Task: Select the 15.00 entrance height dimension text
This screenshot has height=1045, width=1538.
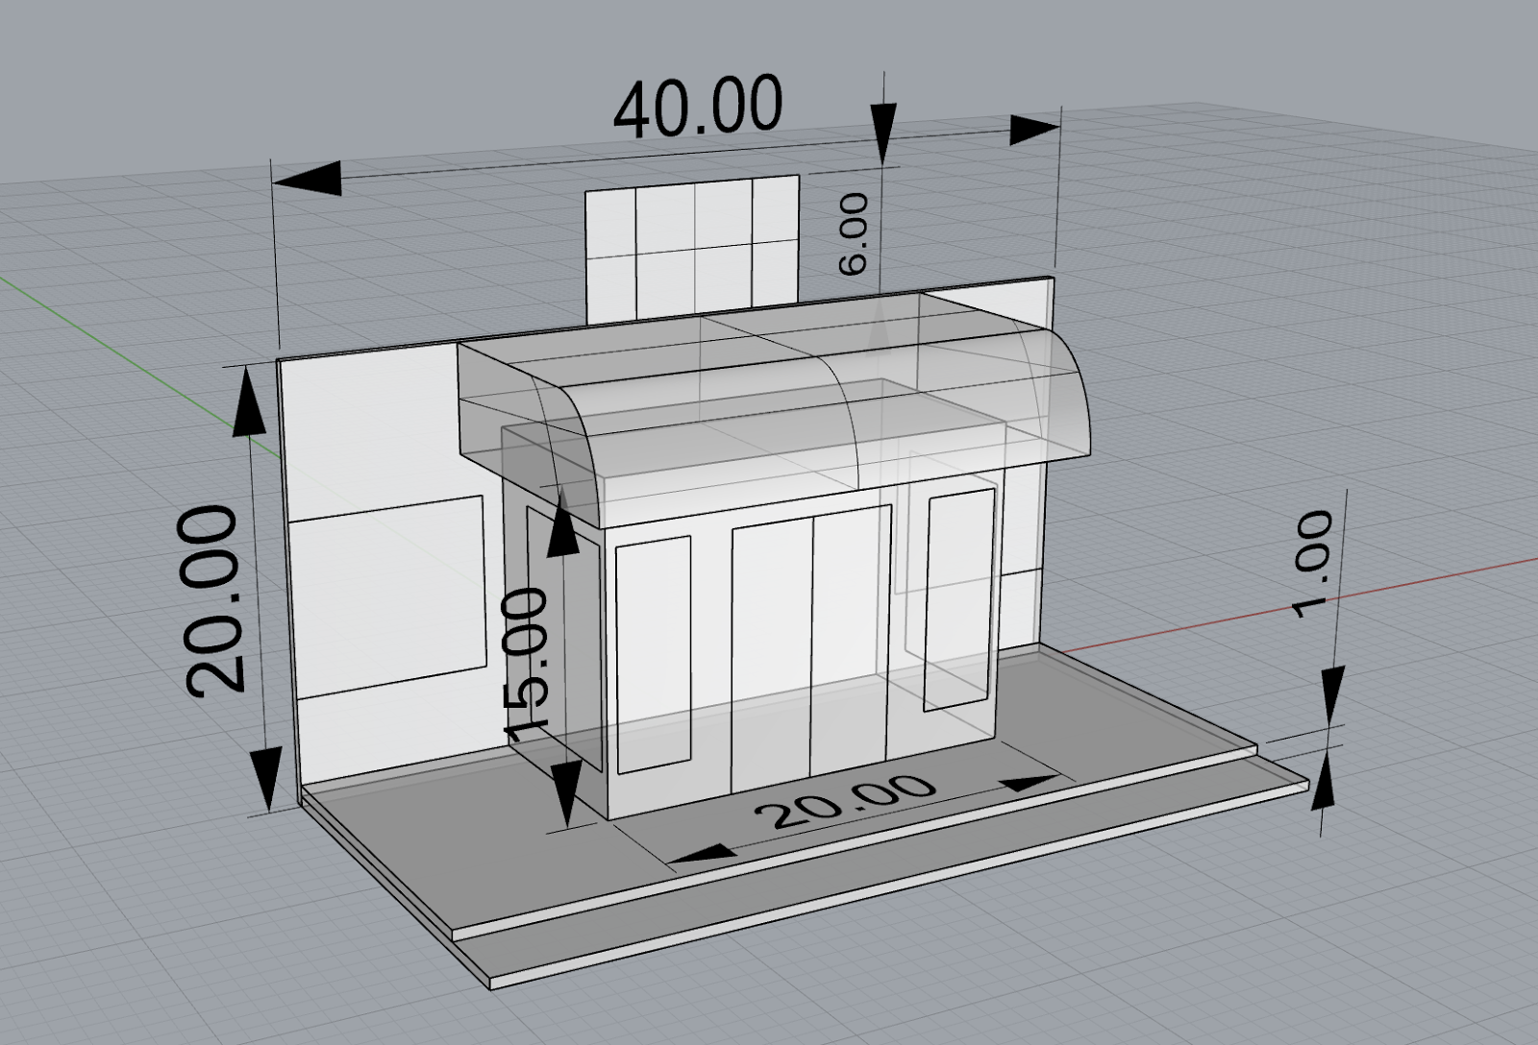Action: point(527,665)
